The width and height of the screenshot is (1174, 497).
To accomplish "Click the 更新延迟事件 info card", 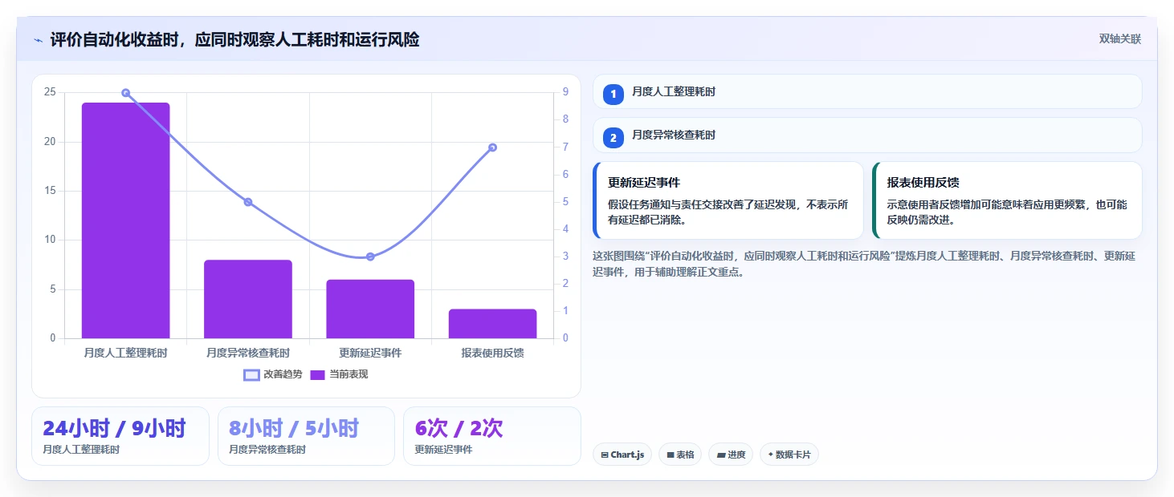I will [x=728, y=200].
